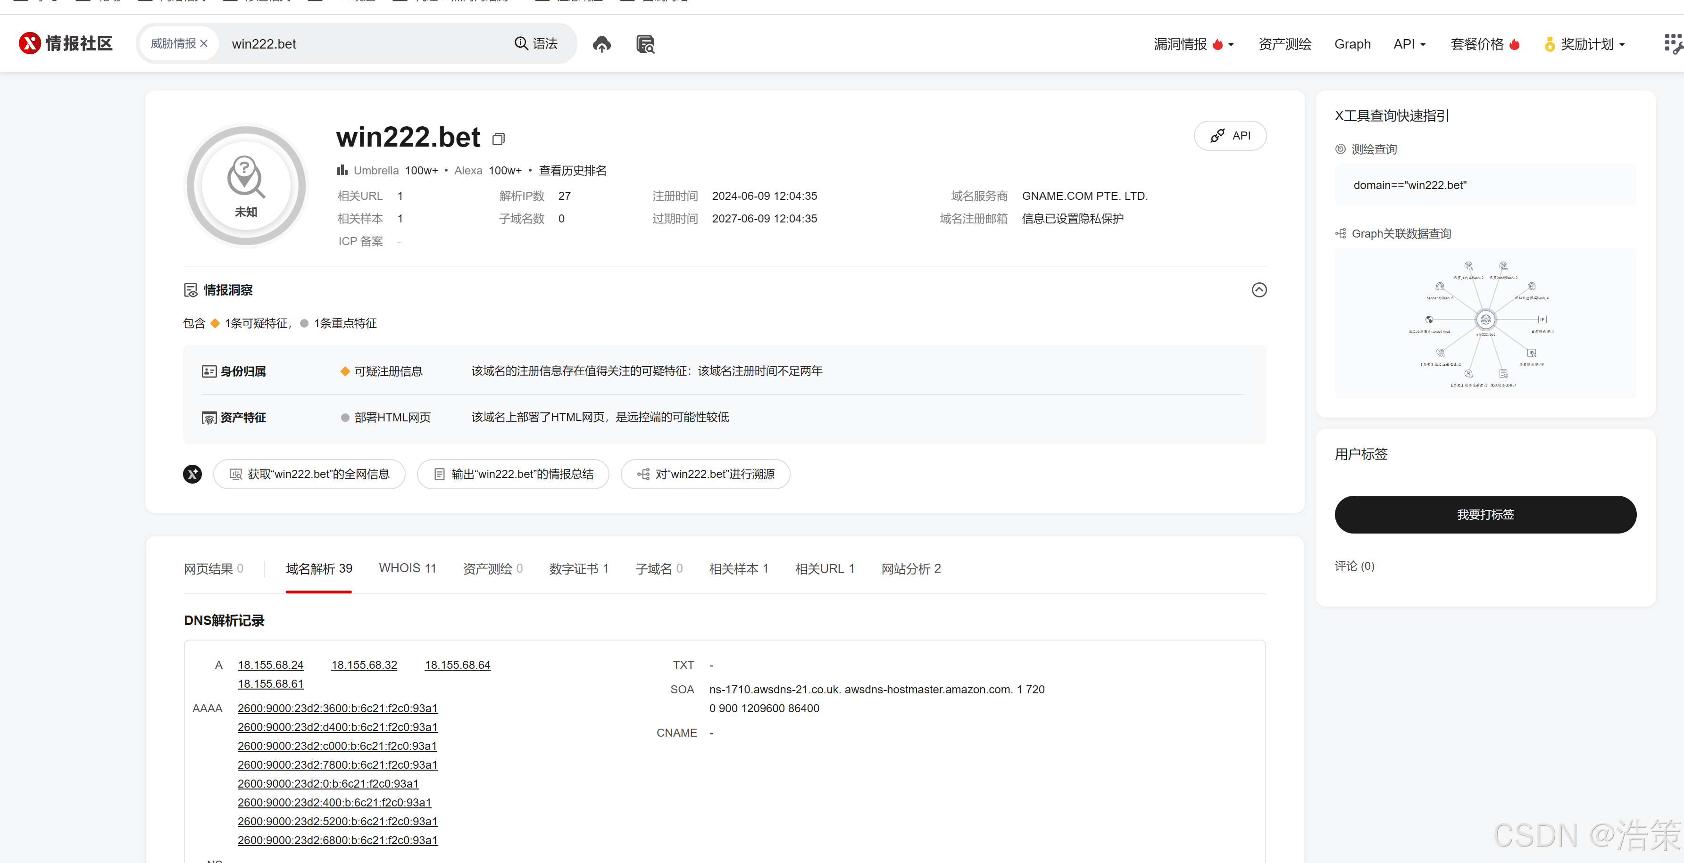This screenshot has width=1684, height=863.
Task: Click the Graph关联数据查询 node icon
Action: tap(1340, 233)
